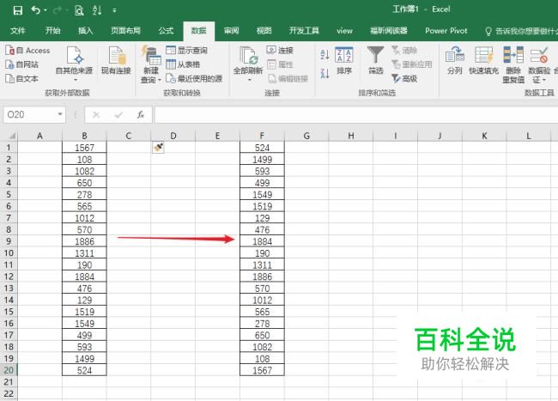Open the 文件 (File) tab
The height and width of the screenshot is (401, 558).
point(18,31)
